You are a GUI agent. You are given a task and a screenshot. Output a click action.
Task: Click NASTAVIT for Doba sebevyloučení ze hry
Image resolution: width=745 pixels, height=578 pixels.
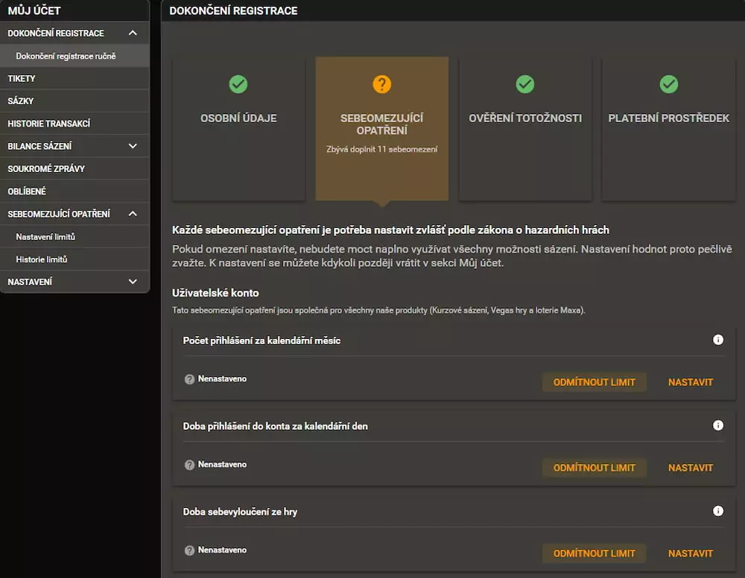pos(690,553)
